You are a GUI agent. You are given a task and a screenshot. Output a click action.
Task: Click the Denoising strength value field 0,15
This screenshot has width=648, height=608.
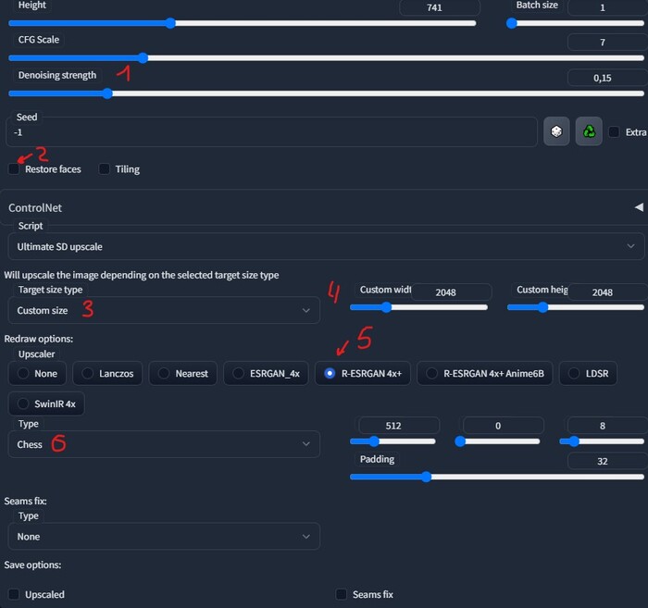coord(607,78)
